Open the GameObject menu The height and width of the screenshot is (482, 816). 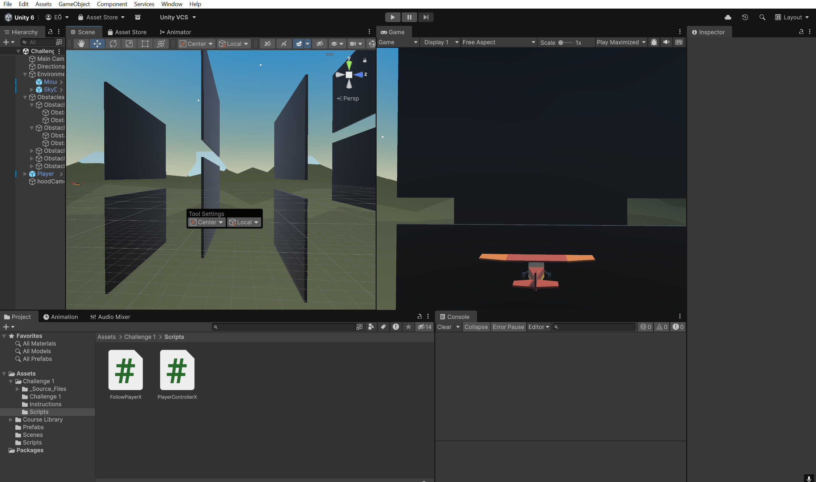pyautogui.click(x=74, y=4)
